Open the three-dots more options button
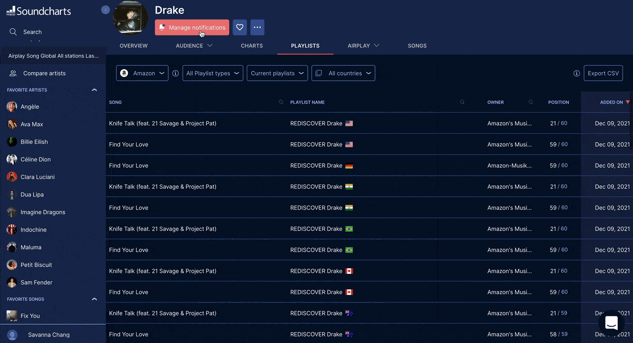Viewport: 633px width, 343px height. point(257,28)
